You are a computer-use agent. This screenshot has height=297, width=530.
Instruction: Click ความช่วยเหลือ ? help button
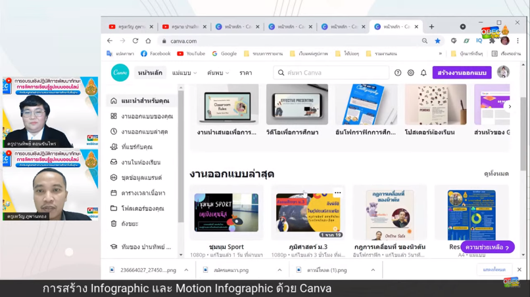coord(487,247)
